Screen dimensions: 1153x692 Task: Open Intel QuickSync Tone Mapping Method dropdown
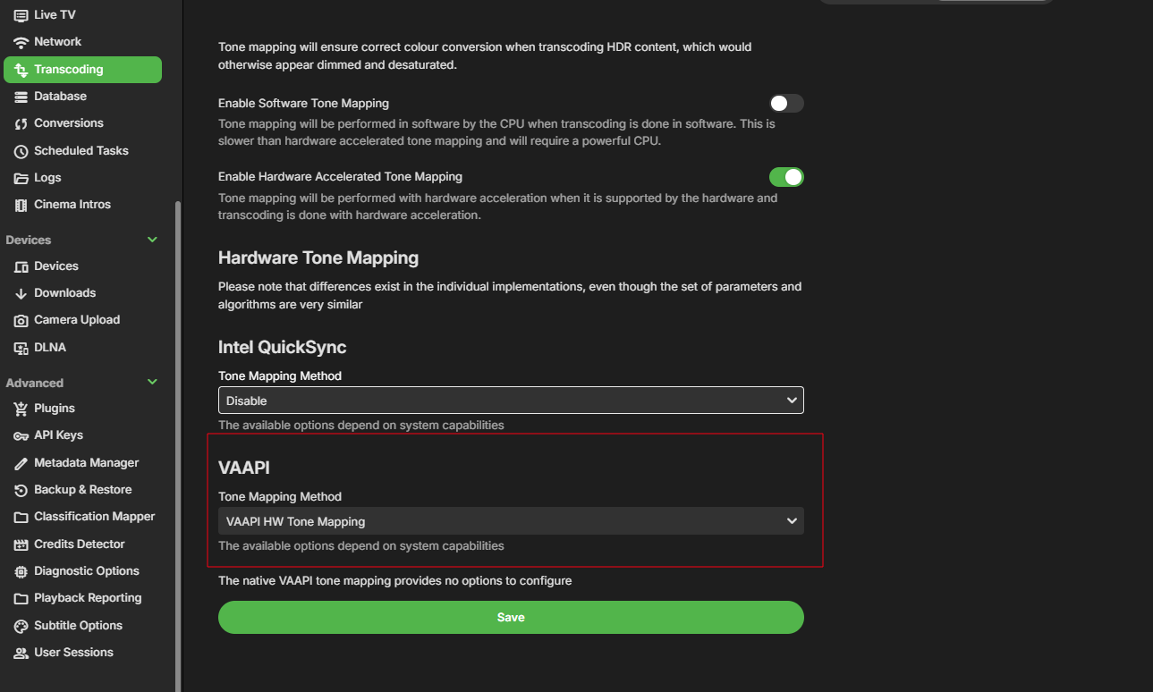[x=511, y=401]
